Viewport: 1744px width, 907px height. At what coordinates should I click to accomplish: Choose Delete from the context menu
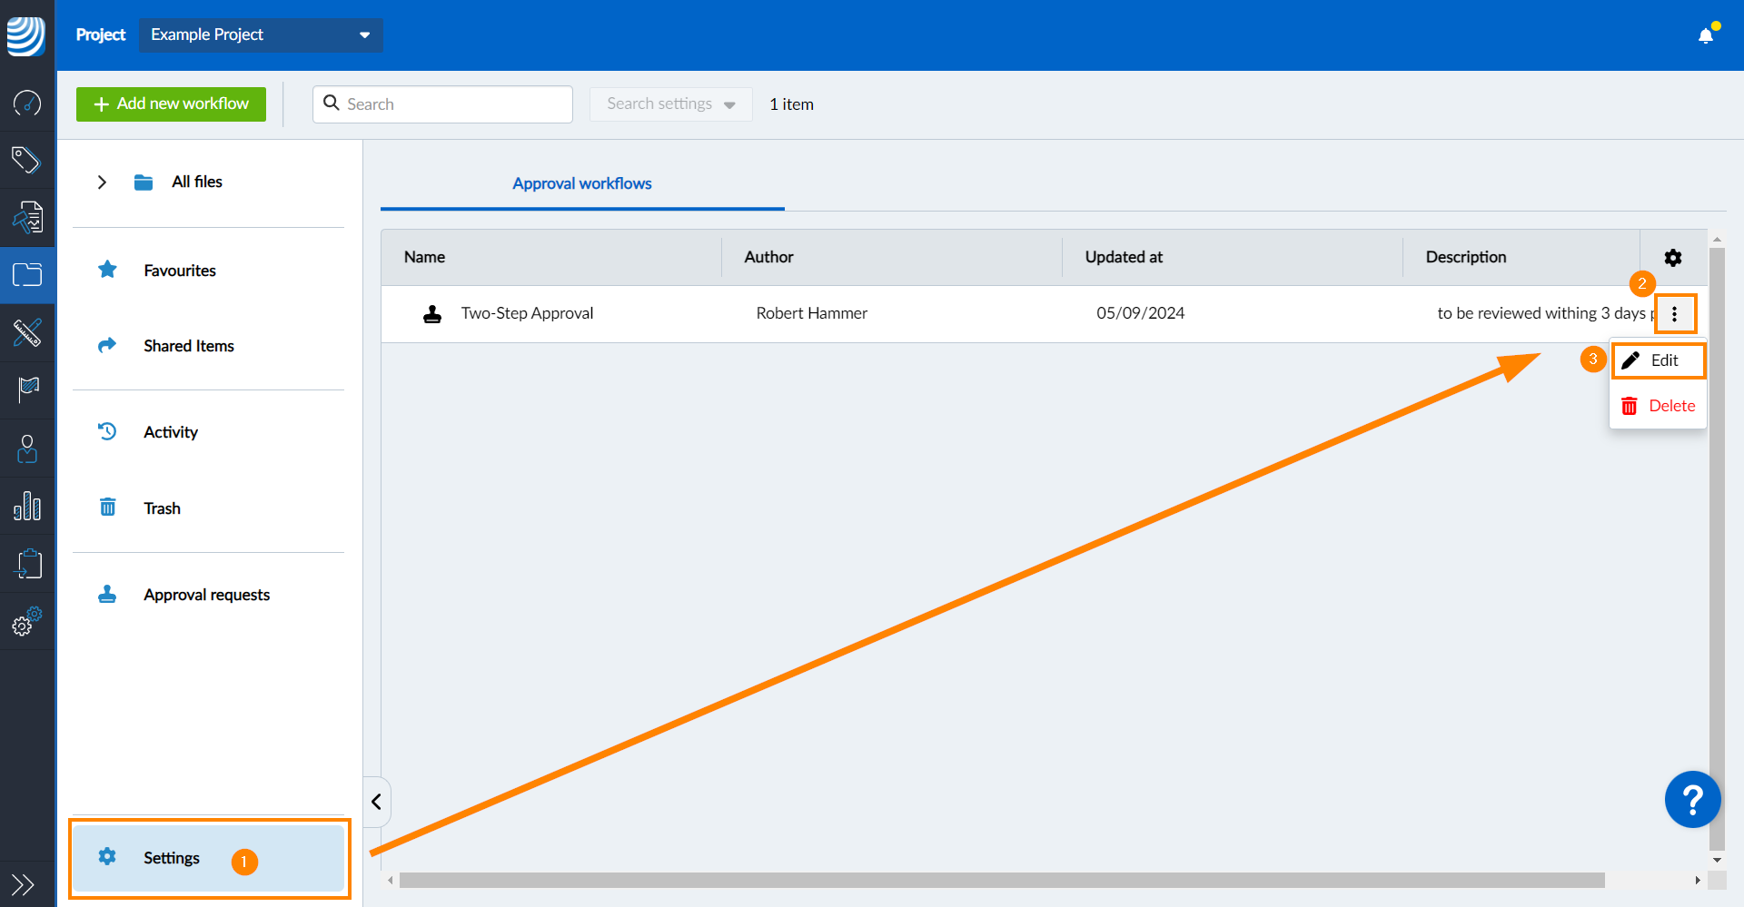[x=1659, y=406]
